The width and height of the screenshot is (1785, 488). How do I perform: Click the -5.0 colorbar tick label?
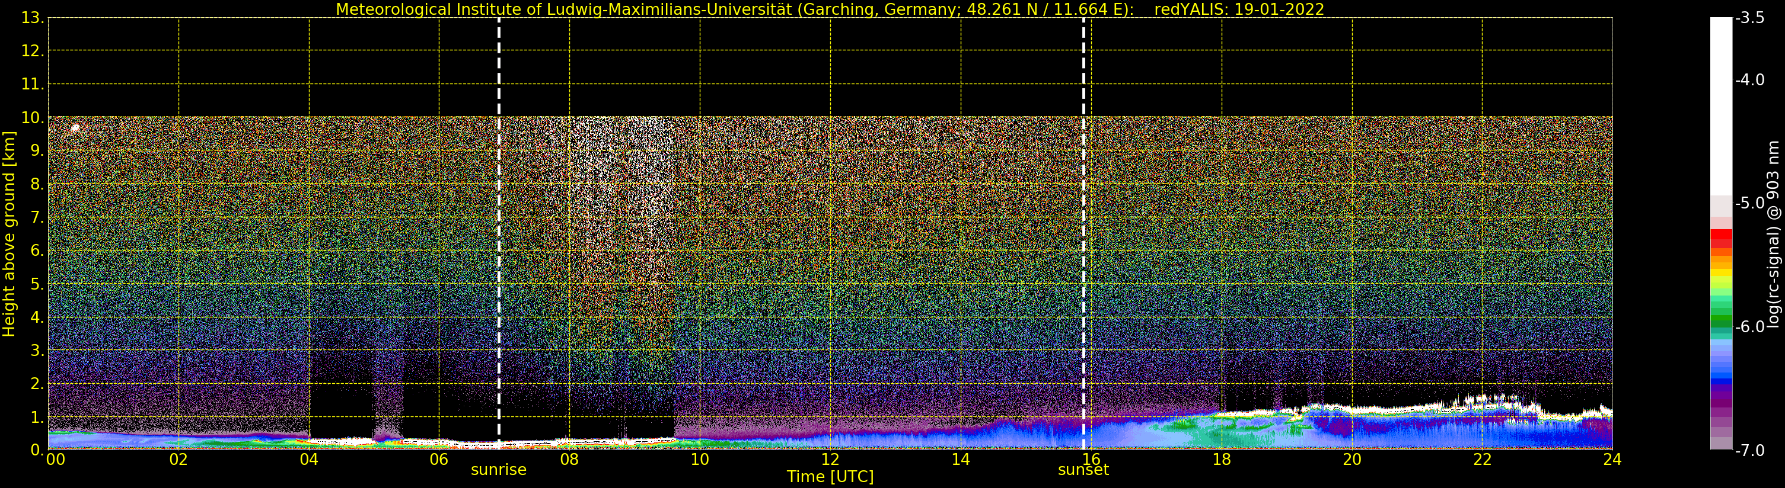point(1749,204)
